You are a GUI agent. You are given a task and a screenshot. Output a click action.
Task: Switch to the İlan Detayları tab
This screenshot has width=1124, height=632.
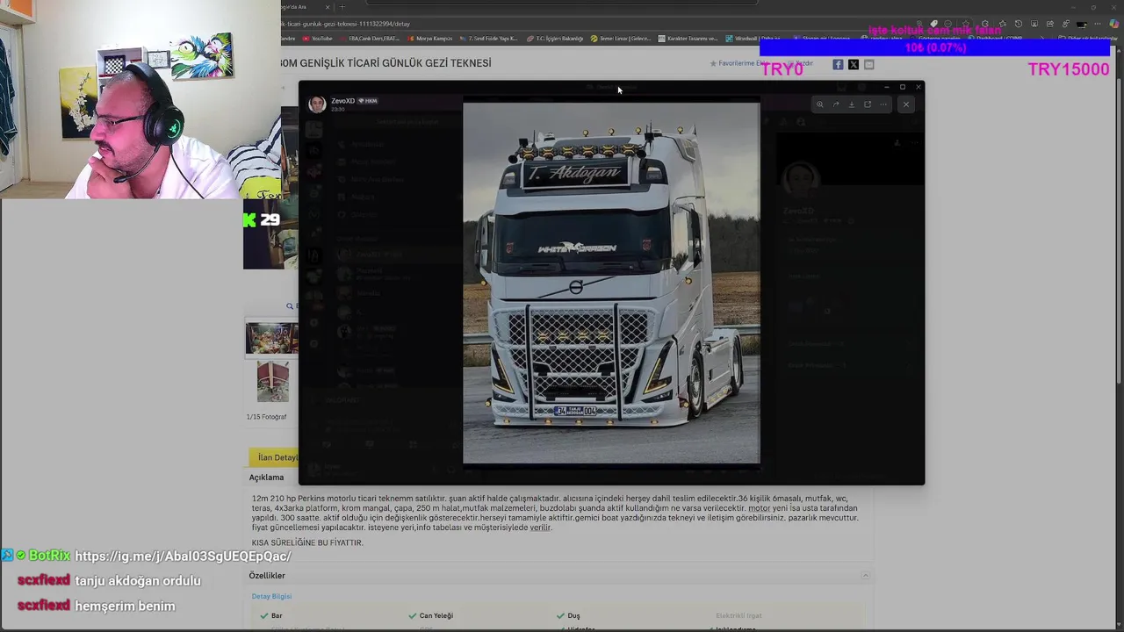point(275,457)
